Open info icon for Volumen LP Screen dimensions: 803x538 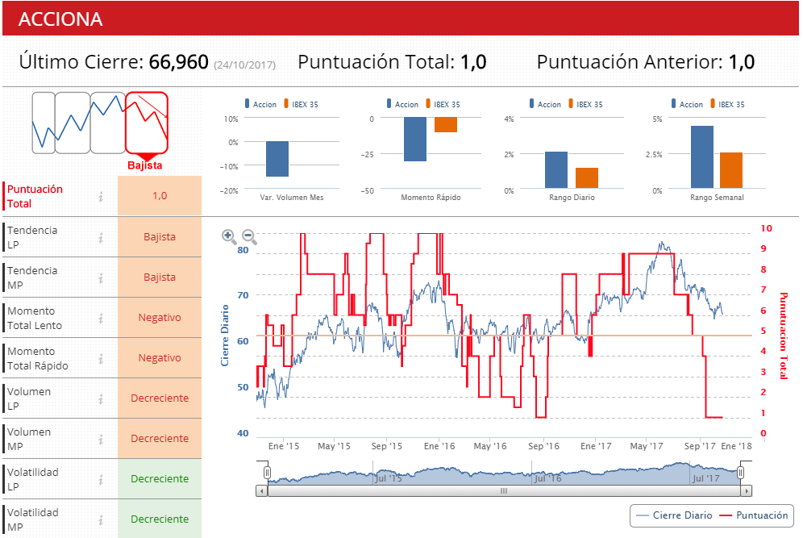pyautogui.click(x=101, y=398)
